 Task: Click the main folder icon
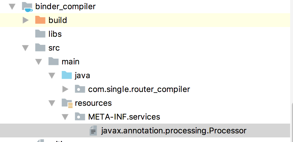(x=54, y=62)
